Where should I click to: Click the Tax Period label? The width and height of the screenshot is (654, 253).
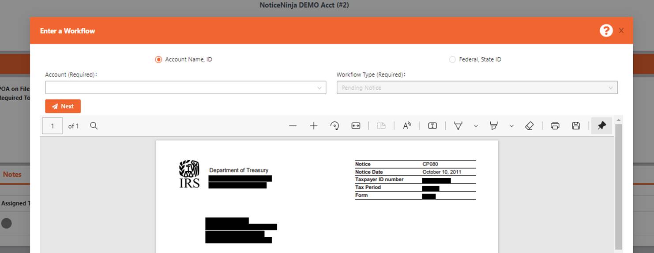(368, 187)
